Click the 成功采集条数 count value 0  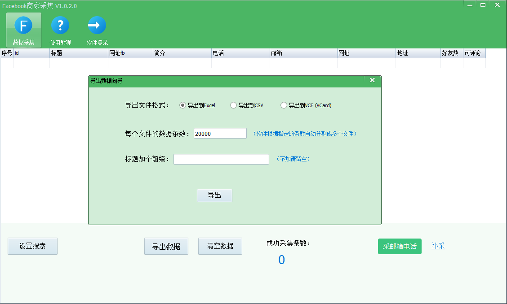pos(282,260)
